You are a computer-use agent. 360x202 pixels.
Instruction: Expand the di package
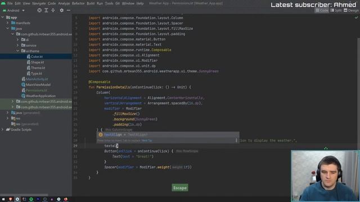[17, 40]
